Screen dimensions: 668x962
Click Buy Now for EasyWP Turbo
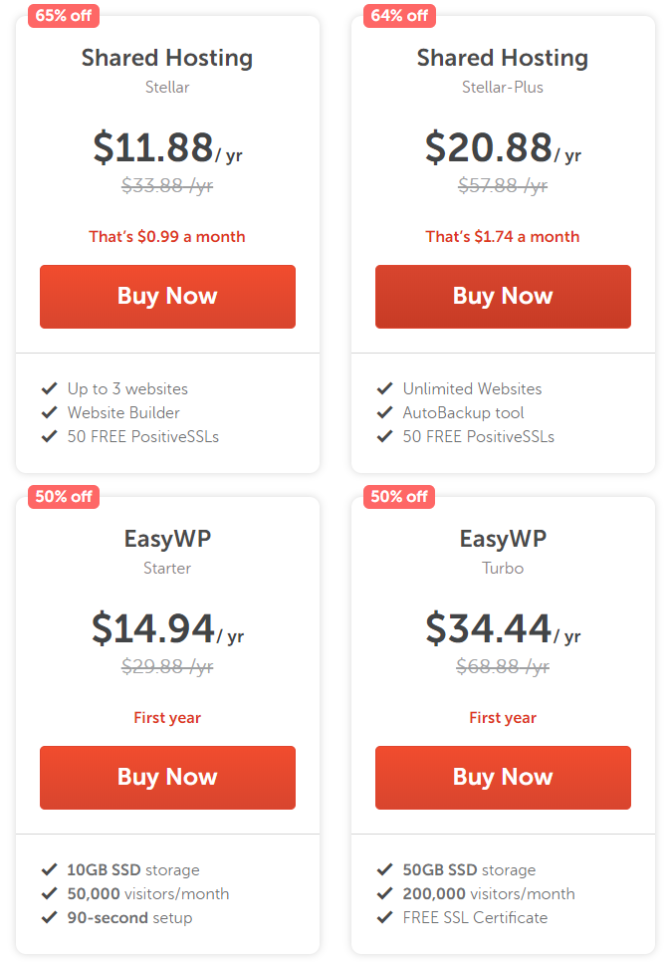[x=503, y=778]
